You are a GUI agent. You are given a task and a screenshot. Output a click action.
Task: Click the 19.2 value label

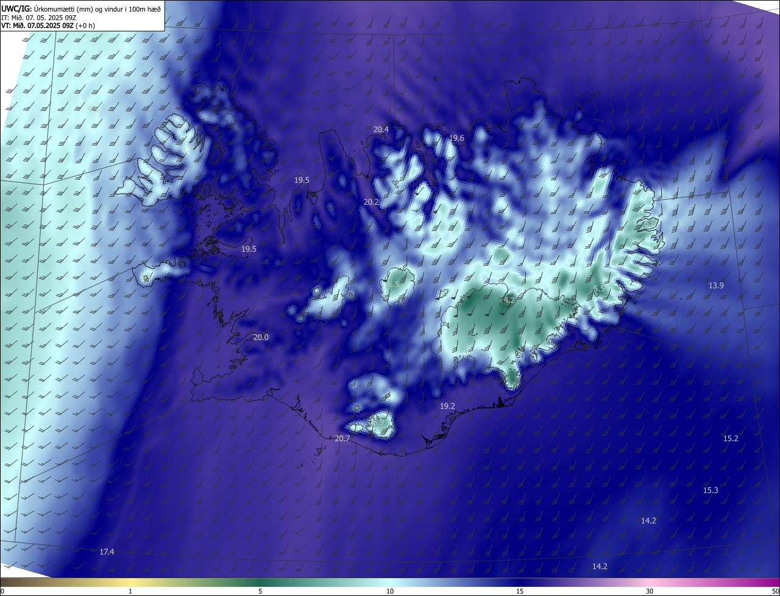tap(447, 406)
